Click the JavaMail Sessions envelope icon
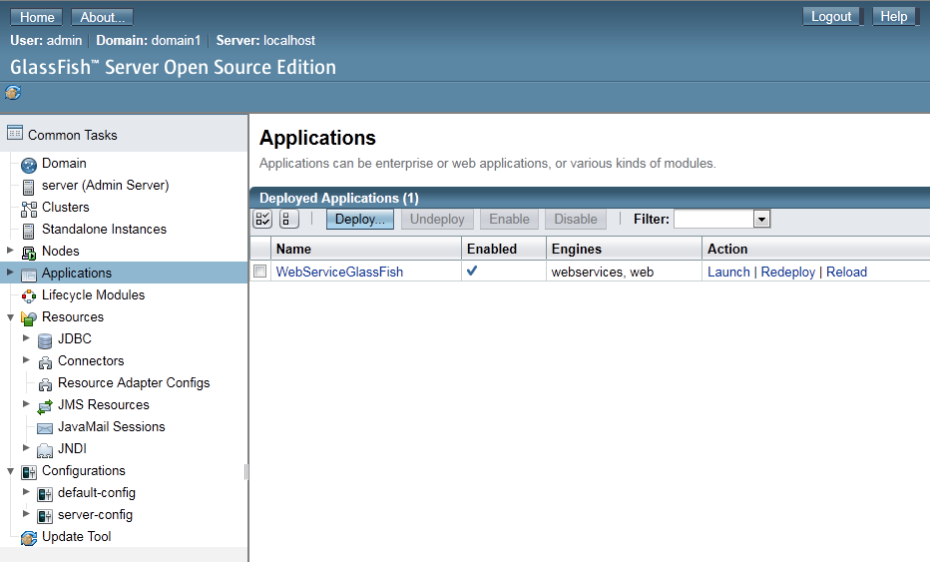The image size is (930, 562). (45, 428)
